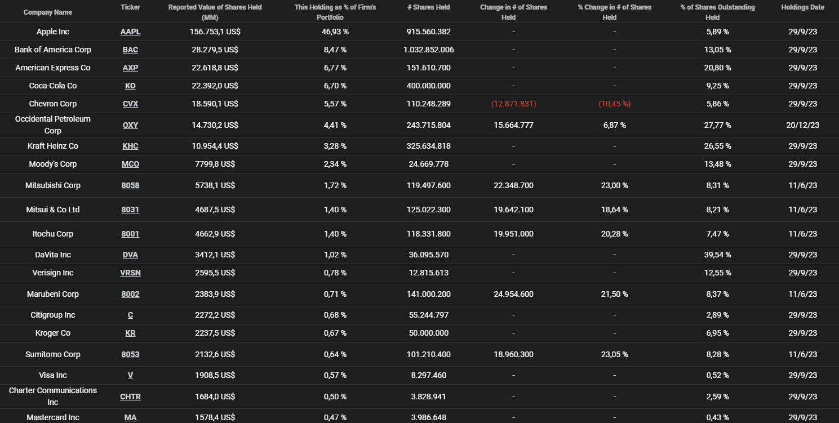The height and width of the screenshot is (423, 839).
Task: Click the Reported Value of Shares Held header
Action: pos(215,12)
